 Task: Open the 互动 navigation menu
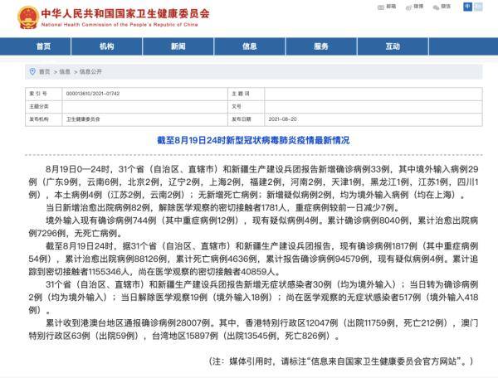[x=392, y=46]
